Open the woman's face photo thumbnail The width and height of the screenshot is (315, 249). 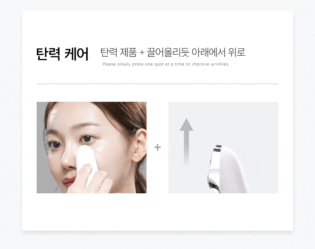click(92, 148)
